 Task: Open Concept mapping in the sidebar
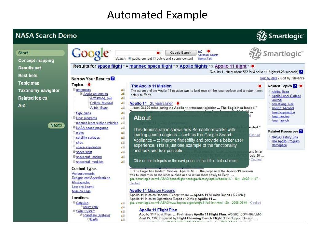click(x=36, y=61)
